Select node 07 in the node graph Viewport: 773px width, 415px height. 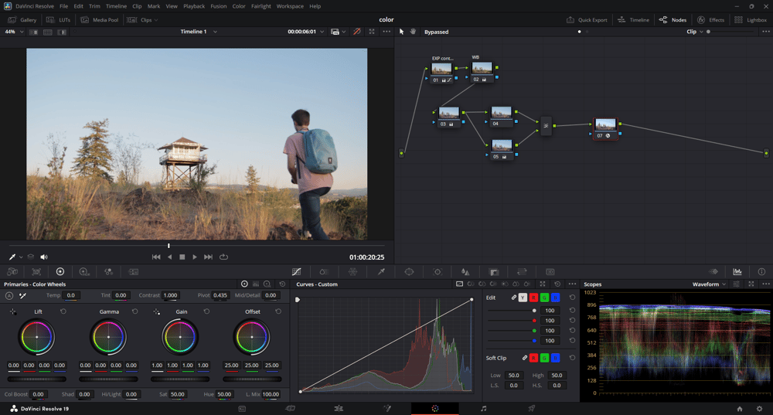pyautogui.click(x=605, y=128)
